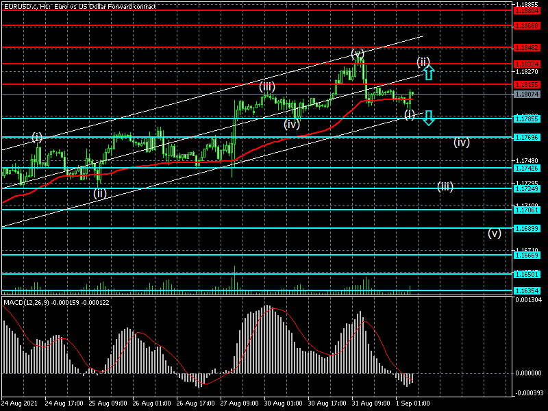Click the cyan down arrow icon
The image size is (548, 411).
click(428, 117)
